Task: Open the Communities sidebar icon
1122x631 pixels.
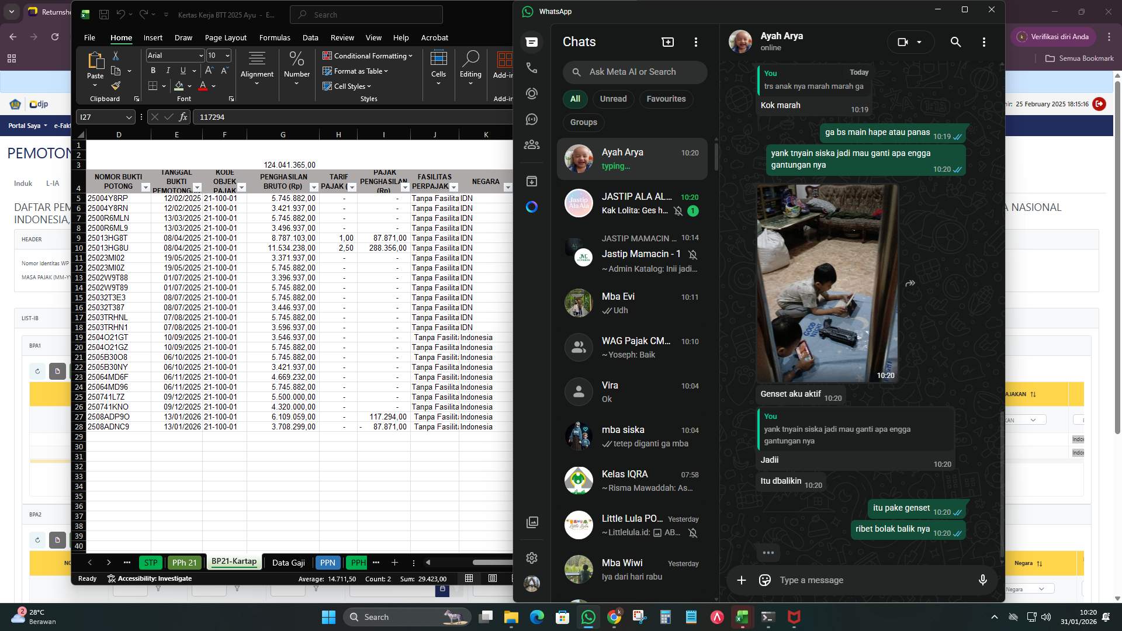Action: pos(532,144)
